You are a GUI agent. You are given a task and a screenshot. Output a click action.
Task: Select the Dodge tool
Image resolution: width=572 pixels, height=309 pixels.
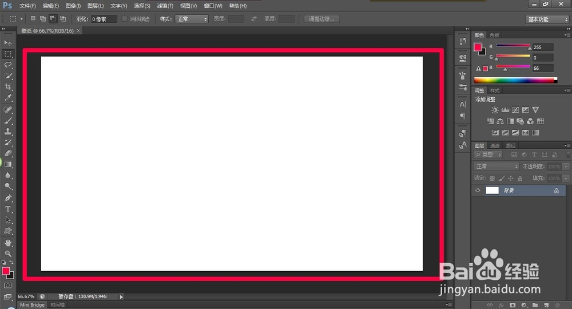pos(7,186)
